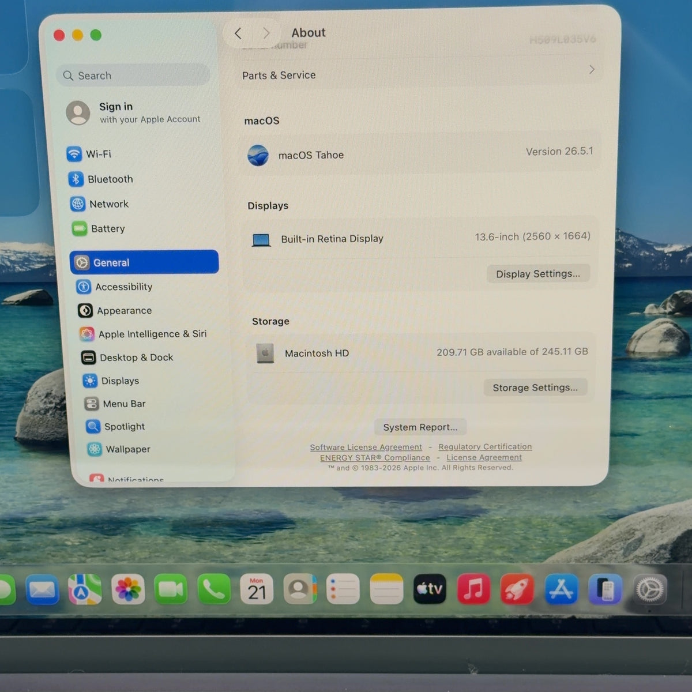Viewport: 692px width, 692px height.
Task: Sign in with your Apple Account
Action: click(x=134, y=112)
